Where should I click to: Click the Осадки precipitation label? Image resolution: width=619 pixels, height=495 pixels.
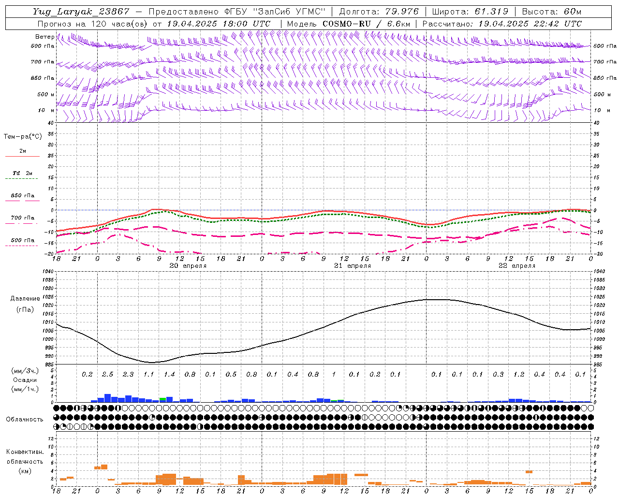pyautogui.click(x=25, y=380)
